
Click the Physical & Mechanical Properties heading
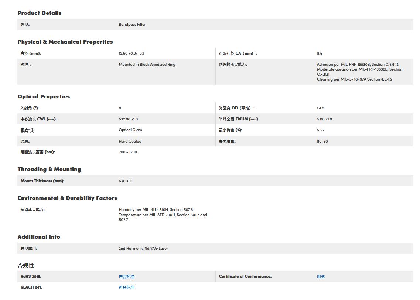click(65, 42)
